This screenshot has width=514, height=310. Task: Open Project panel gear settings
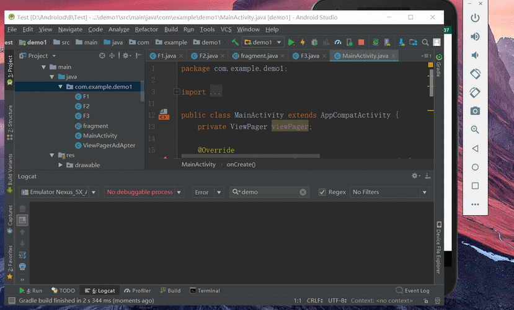point(126,56)
